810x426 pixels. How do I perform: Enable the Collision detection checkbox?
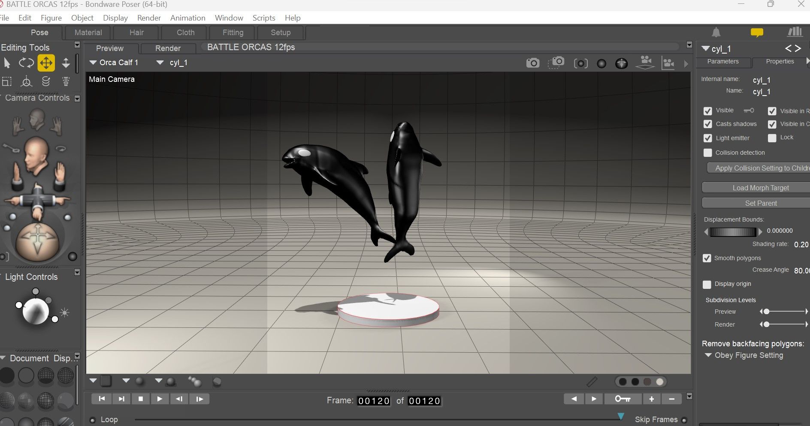(708, 153)
